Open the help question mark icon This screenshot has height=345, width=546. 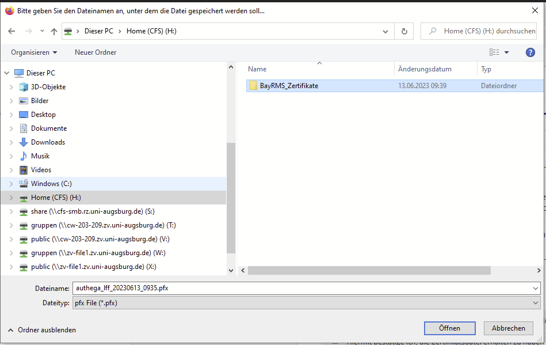[530, 52]
